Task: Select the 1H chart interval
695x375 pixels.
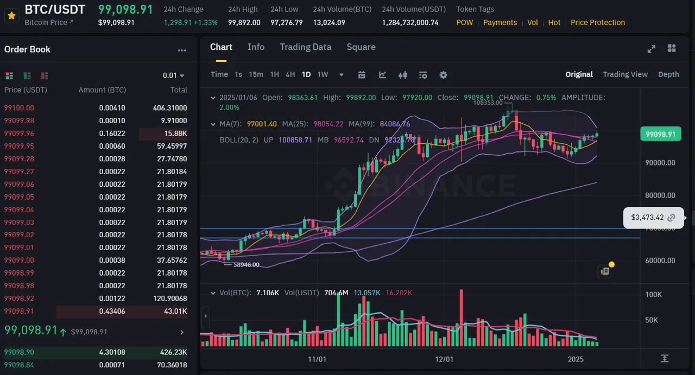Action: click(x=275, y=74)
